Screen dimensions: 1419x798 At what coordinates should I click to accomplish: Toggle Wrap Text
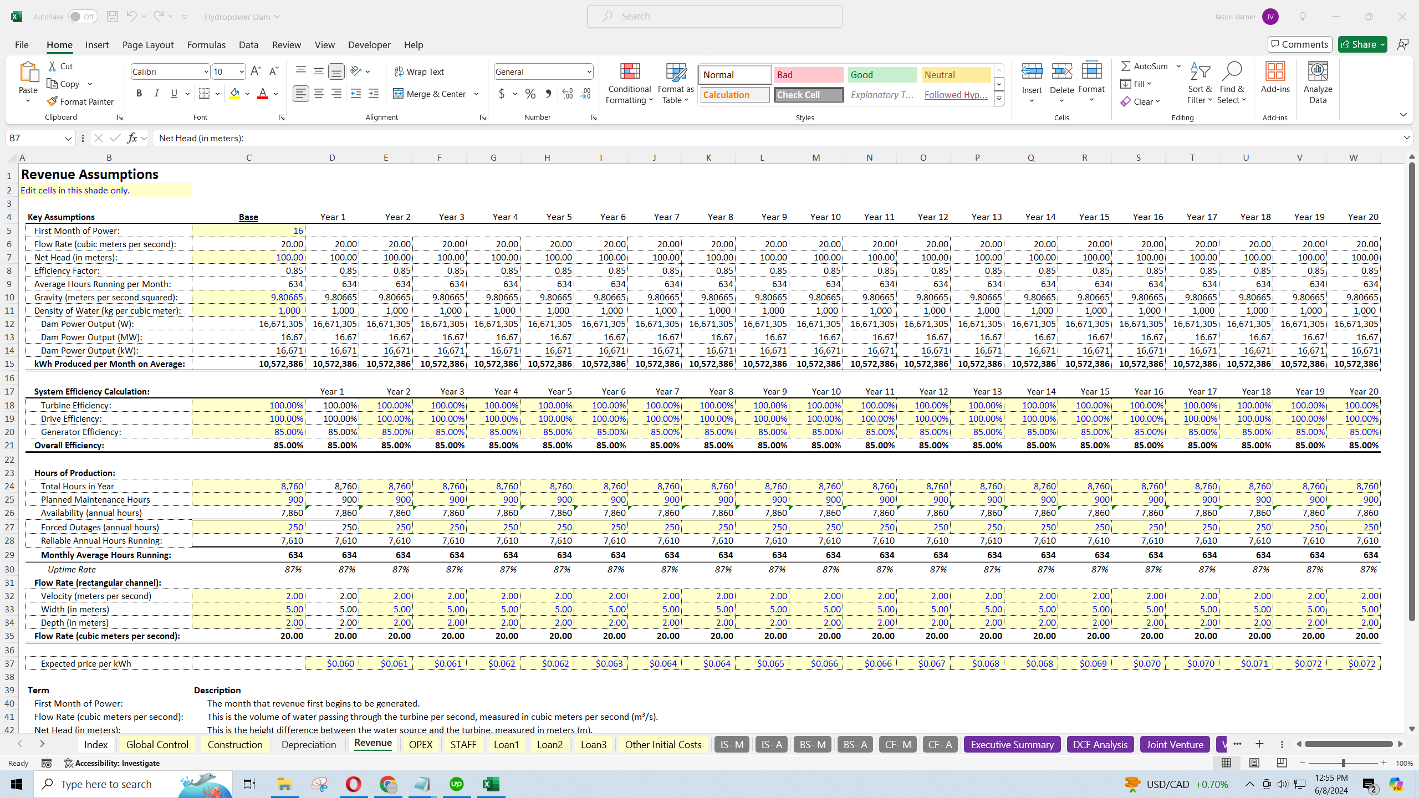419,71
